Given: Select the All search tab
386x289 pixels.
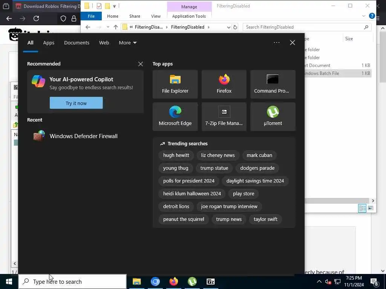Looking at the screenshot, I should pyautogui.click(x=30, y=43).
